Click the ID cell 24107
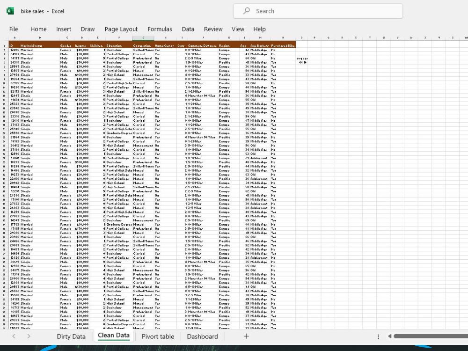 tap(15, 54)
